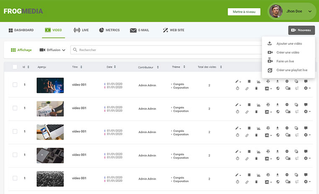Copy link icon in concert-thumbnail row
This screenshot has width=319, height=194.
click(247, 88)
